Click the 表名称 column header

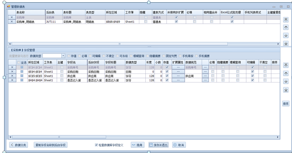(x=30, y=12)
